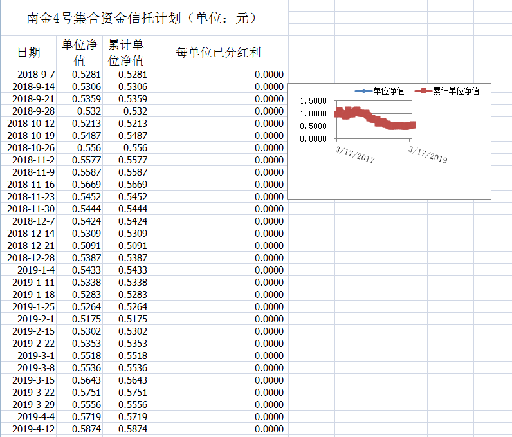This screenshot has width=512, height=437.
Task: Click the 每单位已分红利 column header
Action: 219,52
